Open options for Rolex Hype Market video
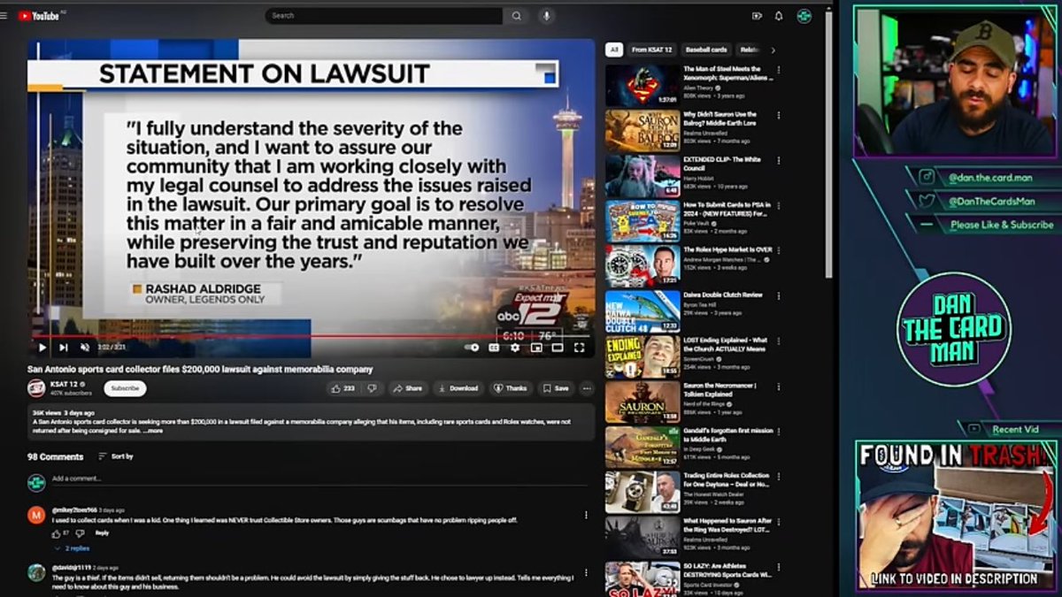 (x=779, y=250)
